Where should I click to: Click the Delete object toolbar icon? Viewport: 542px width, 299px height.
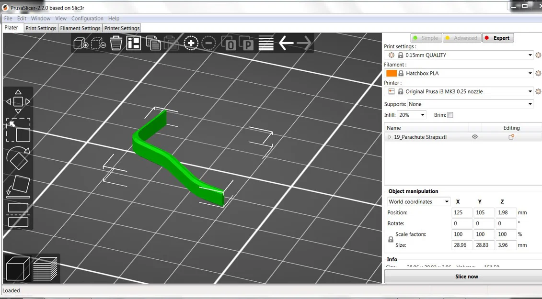pos(98,44)
